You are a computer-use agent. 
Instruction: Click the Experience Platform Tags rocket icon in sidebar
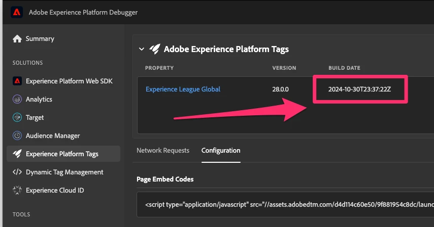pyautogui.click(x=17, y=154)
